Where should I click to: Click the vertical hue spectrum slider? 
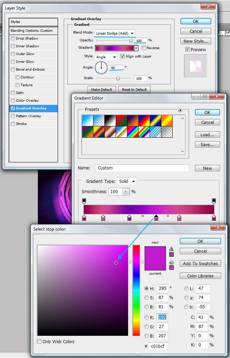click(x=136, y=290)
